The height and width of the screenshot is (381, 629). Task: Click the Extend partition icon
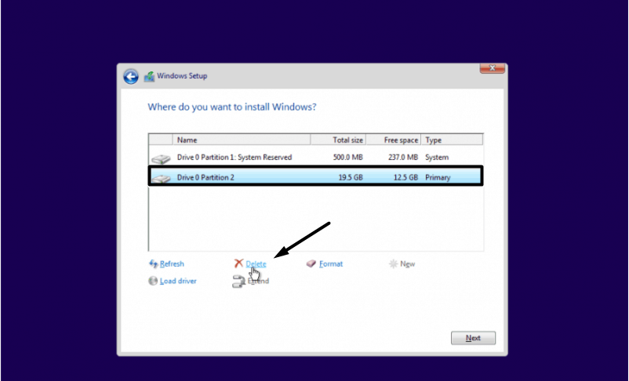[238, 281]
